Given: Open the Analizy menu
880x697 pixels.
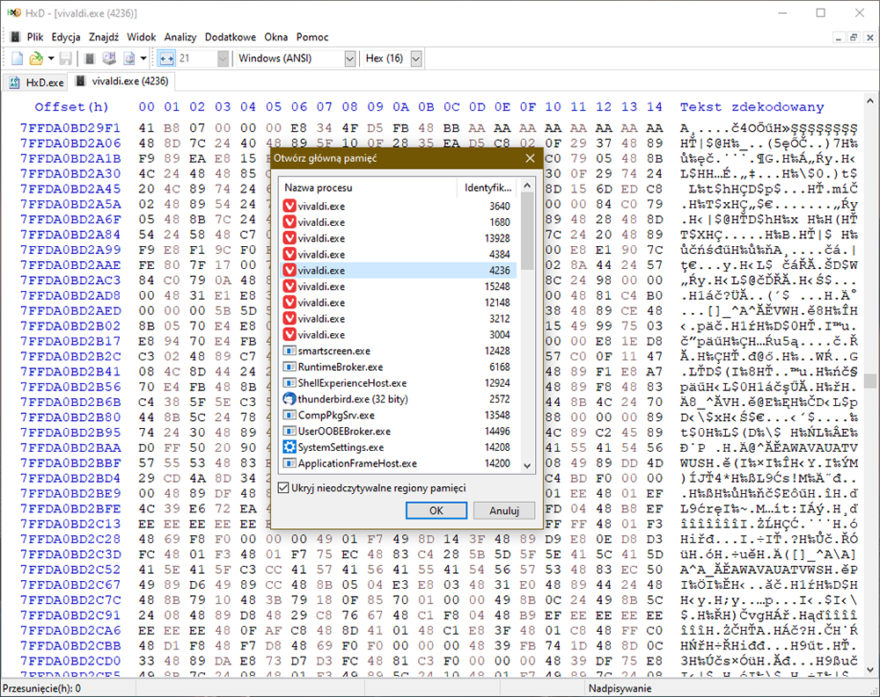Looking at the screenshot, I should point(180,37).
